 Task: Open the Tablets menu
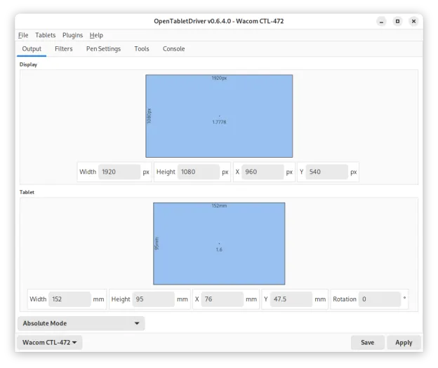click(46, 35)
